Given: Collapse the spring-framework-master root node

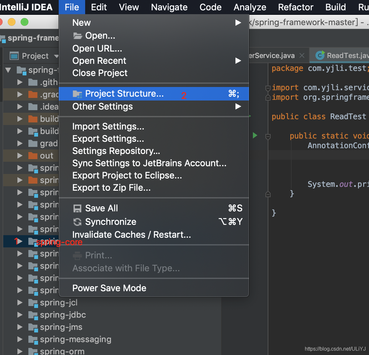Looking at the screenshot, I should pyautogui.click(x=8, y=70).
